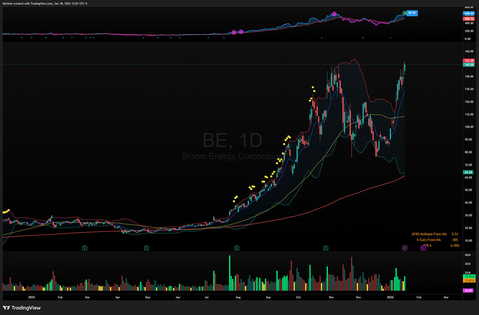Click the 149.50 current price label
Image resolution: width=479 pixels, height=315 pixels.
[469, 65]
